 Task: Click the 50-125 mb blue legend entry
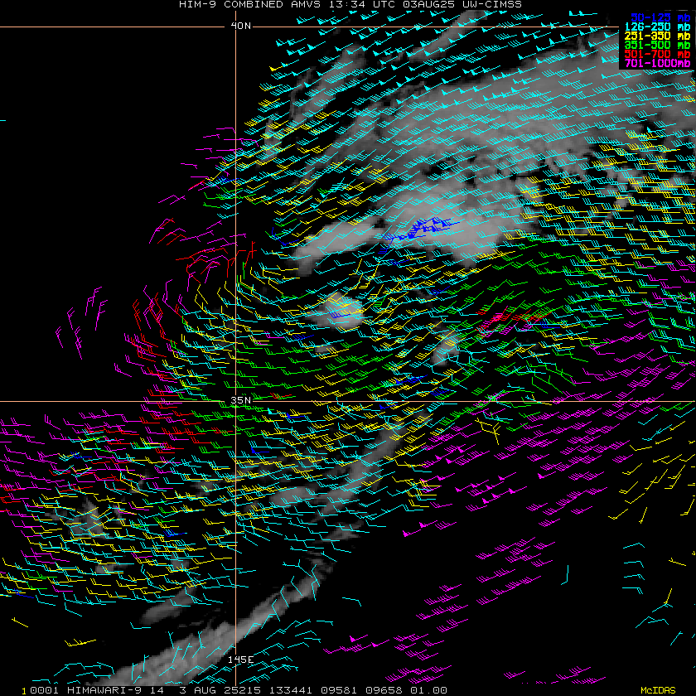point(659,17)
